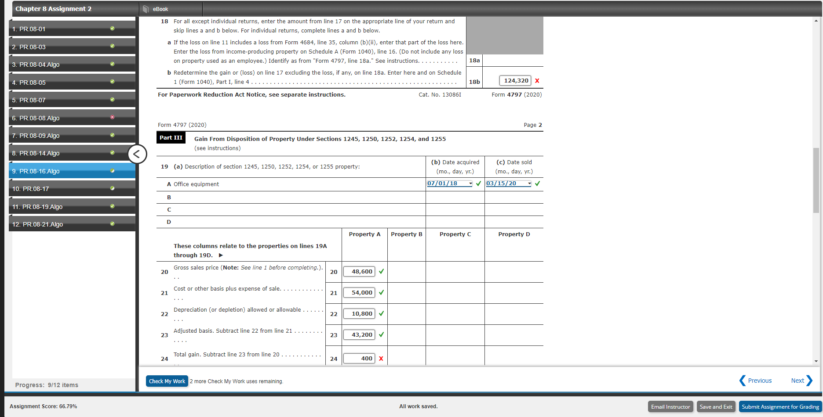Click the status icon beside PR.08-16.Algo
Image resolution: width=823 pixels, height=417 pixels.
113,171
